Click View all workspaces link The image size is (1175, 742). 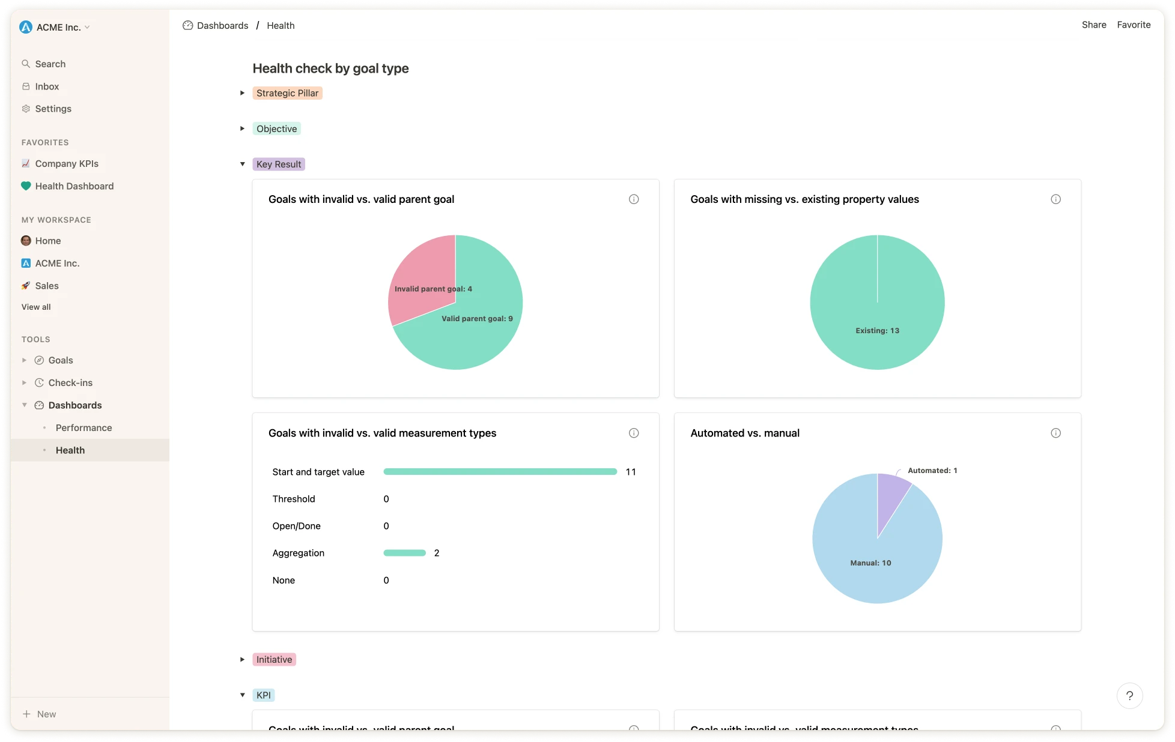tap(36, 307)
